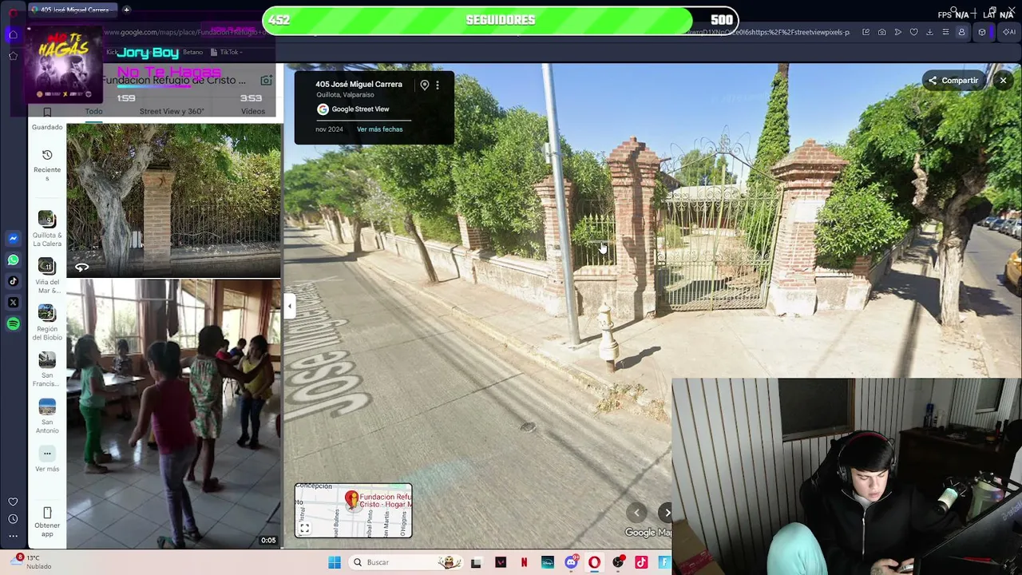Select the Videos tab
Image resolution: width=1022 pixels, height=575 pixels.
click(x=253, y=111)
